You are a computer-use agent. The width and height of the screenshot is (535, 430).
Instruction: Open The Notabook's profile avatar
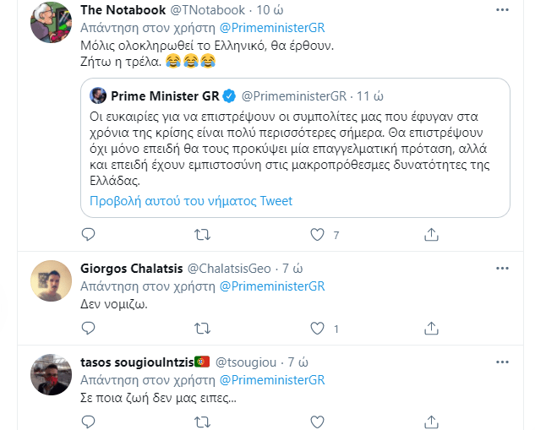51,22
